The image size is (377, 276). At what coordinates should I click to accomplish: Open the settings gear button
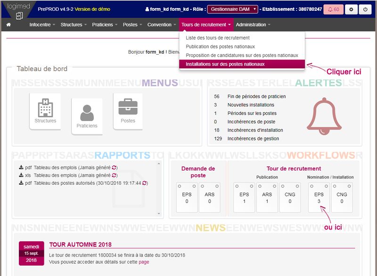[x=351, y=9]
